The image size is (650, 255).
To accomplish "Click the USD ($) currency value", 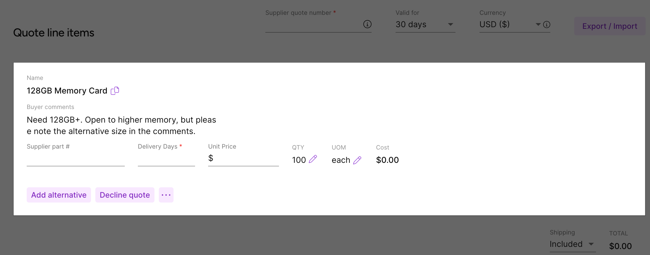I will [x=494, y=24].
